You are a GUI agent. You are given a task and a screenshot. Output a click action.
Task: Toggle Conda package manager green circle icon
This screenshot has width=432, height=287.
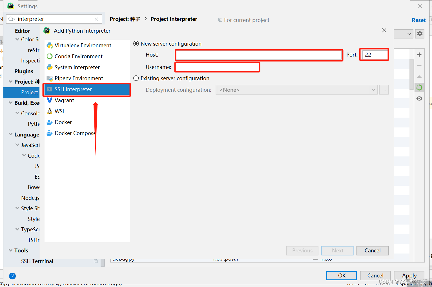coord(419,88)
